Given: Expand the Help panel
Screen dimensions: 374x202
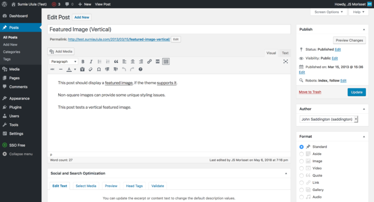Looking at the screenshot, I should click(x=359, y=12).
